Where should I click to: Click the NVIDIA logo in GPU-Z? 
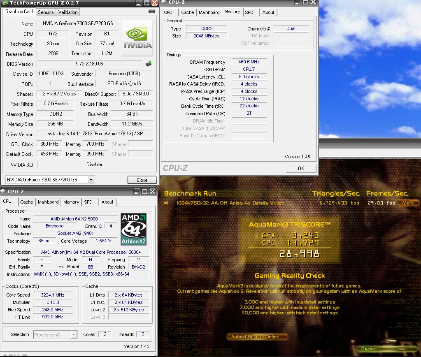[137, 38]
